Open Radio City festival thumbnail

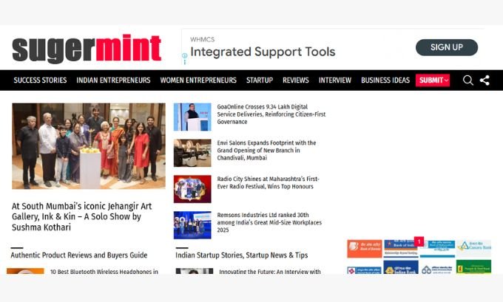(x=192, y=189)
